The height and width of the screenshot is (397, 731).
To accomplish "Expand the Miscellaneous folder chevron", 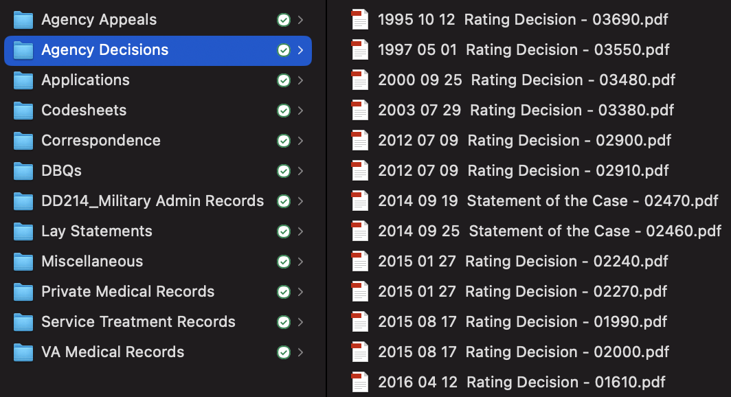I will (301, 262).
